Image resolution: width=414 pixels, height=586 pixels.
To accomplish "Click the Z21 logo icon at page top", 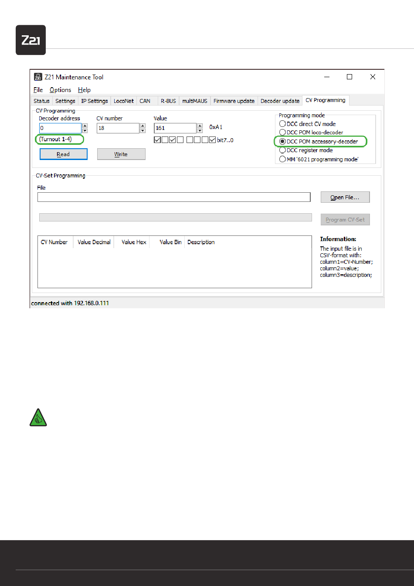I will [31, 40].
